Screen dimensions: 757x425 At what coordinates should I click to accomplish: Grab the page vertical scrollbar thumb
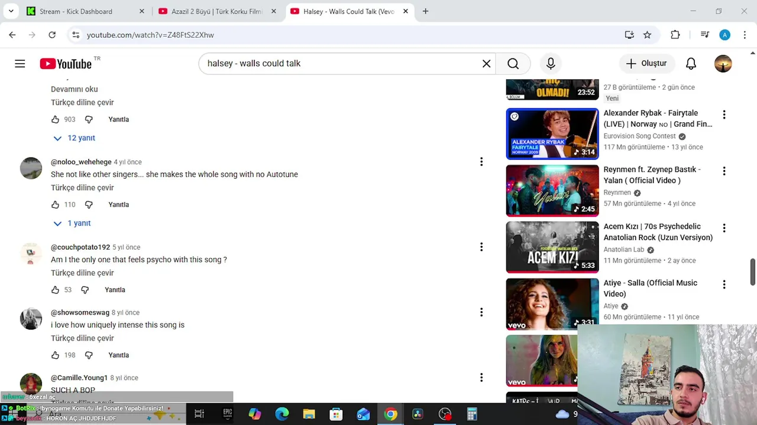tap(753, 271)
